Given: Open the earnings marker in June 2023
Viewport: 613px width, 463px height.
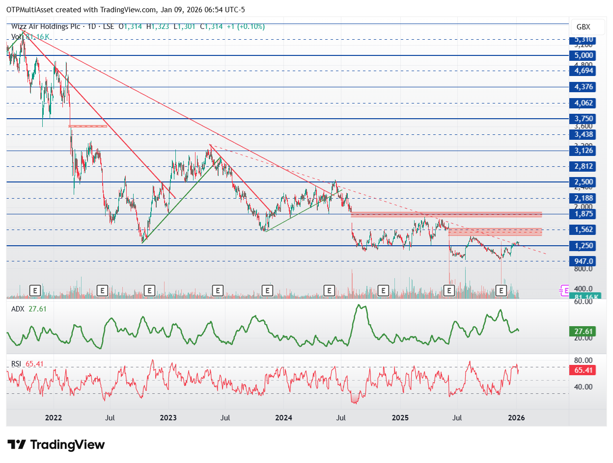Looking at the screenshot, I should [217, 291].
